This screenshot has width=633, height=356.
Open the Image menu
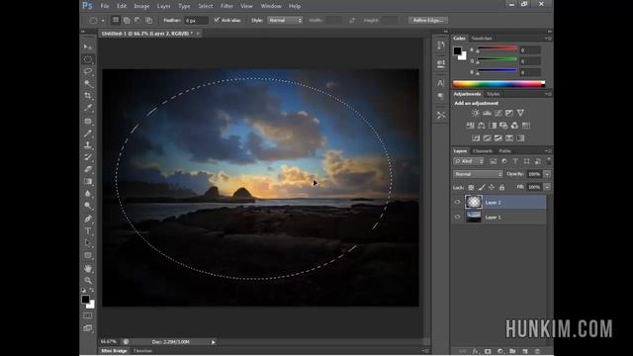(x=141, y=6)
